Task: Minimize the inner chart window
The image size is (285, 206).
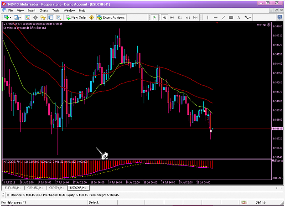Action: (271, 10)
